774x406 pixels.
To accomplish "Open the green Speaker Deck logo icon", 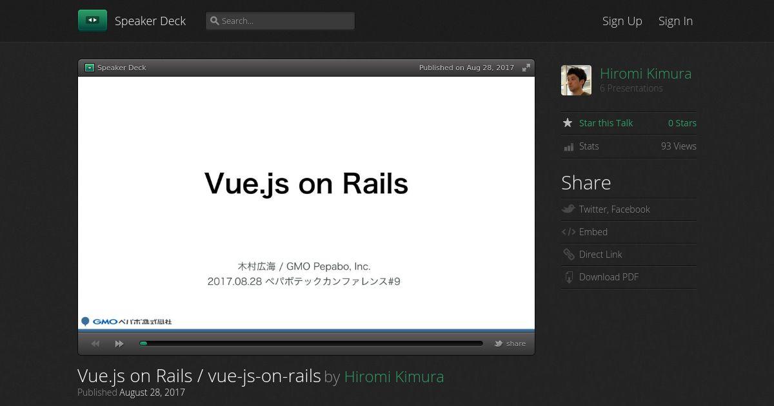I will tap(92, 21).
